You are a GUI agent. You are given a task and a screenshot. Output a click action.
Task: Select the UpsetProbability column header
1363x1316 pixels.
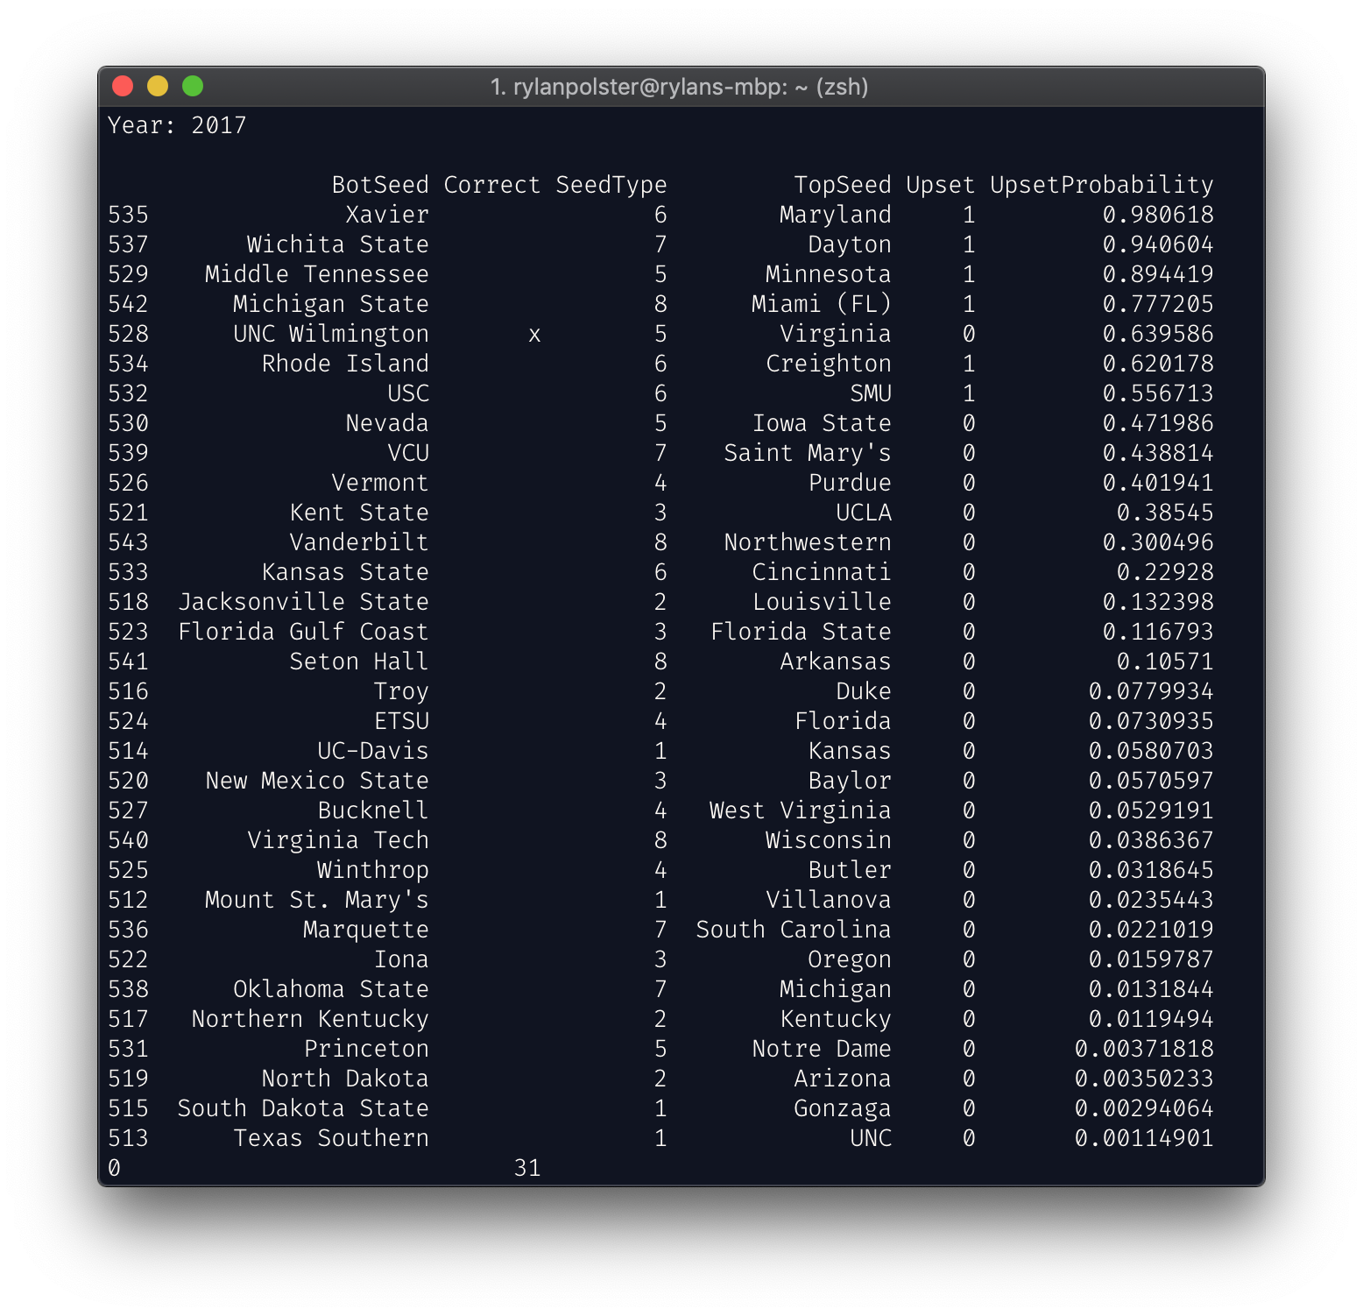point(1102,185)
